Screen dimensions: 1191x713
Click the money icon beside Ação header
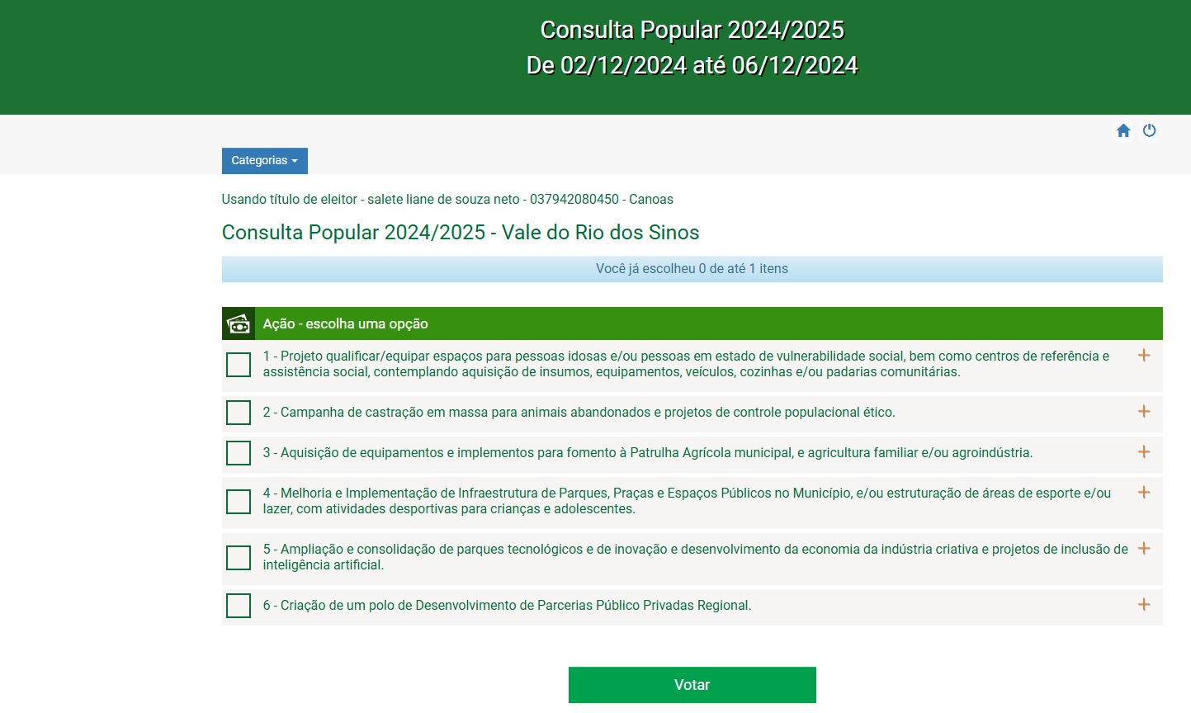click(239, 324)
